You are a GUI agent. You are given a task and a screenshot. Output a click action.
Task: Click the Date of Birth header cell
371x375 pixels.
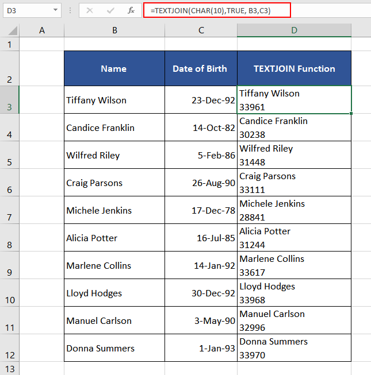click(200, 68)
